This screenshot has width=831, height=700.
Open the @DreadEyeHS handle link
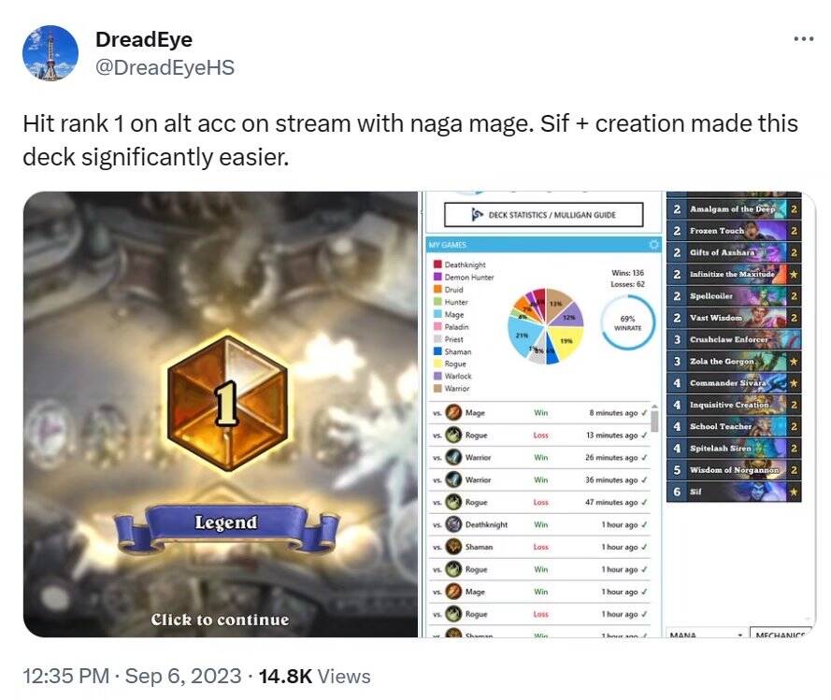click(x=165, y=67)
